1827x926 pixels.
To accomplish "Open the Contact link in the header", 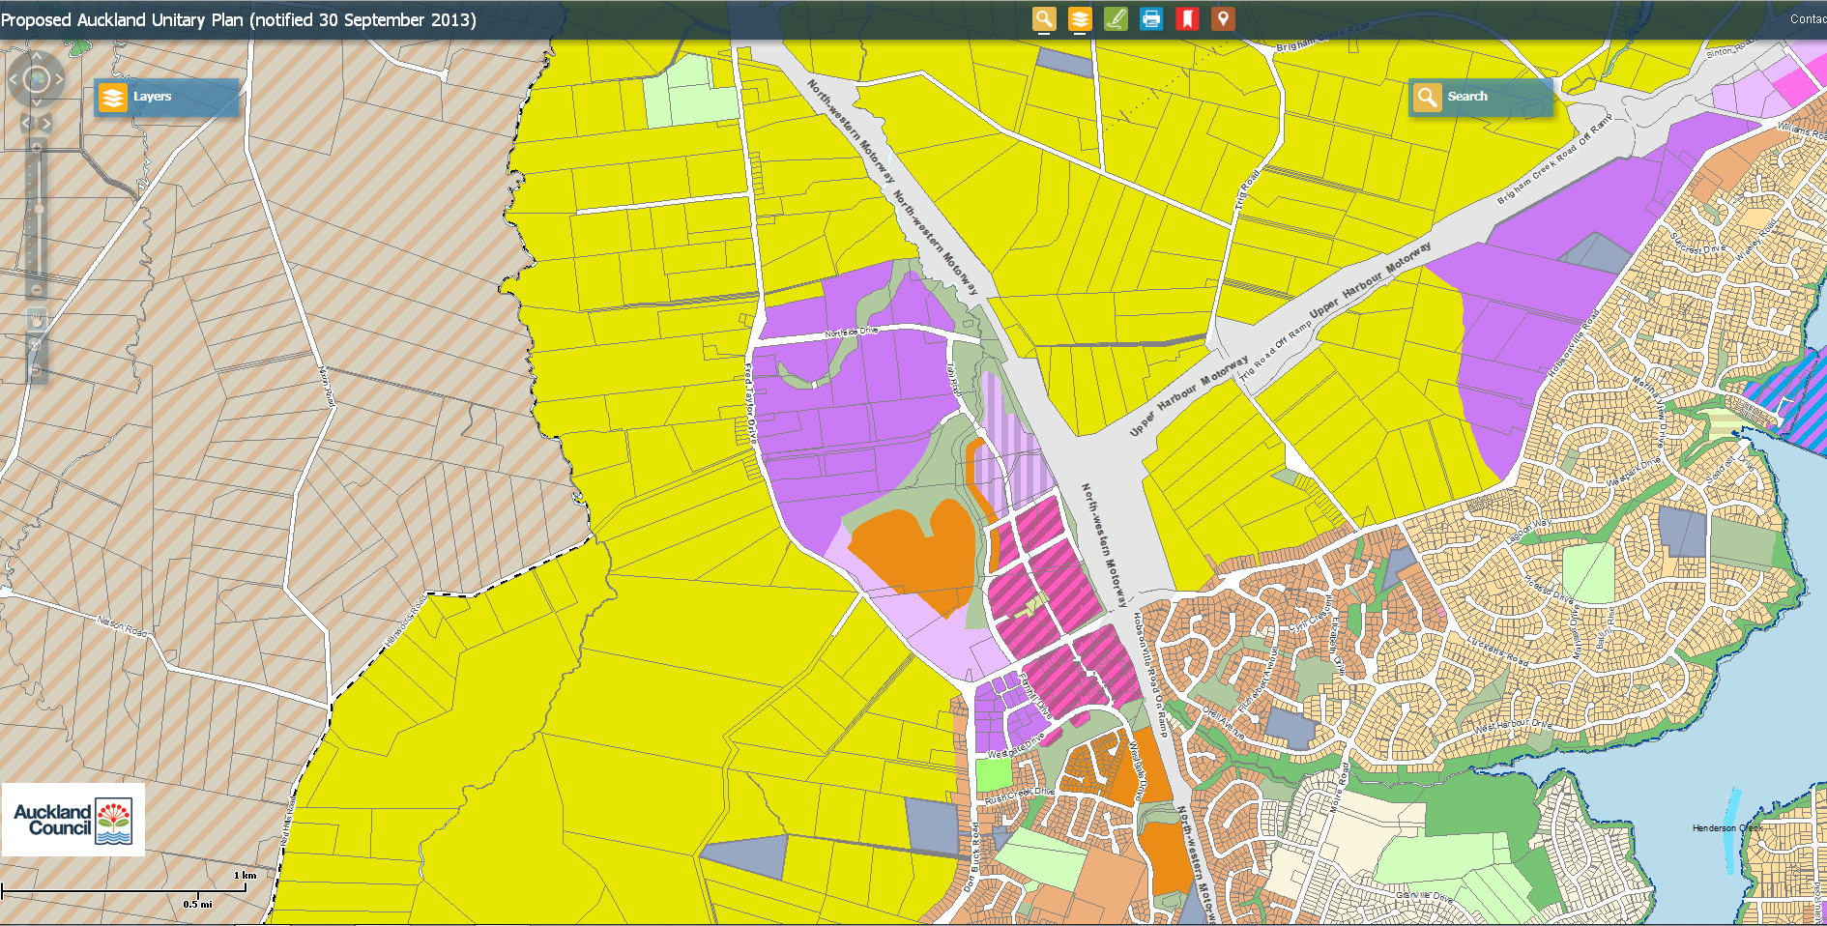I will 1807,19.
